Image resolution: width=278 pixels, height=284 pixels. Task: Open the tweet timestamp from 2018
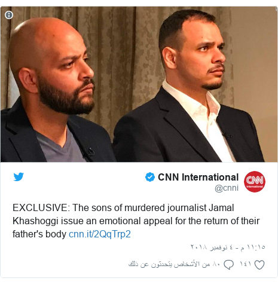pyautogui.click(x=228, y=247)
